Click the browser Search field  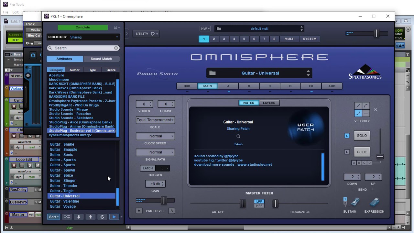83,48
